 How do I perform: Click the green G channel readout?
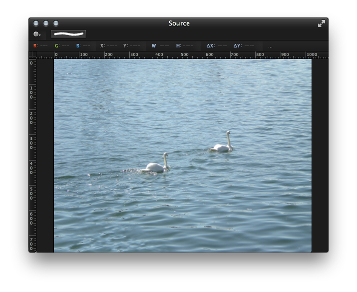coord(62,46)
